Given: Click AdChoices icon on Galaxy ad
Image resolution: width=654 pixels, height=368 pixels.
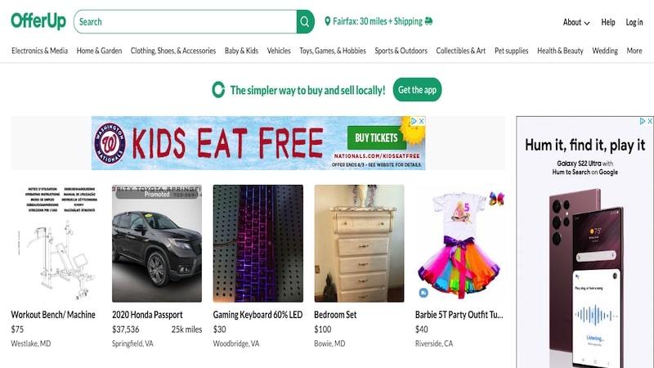Looking at the screenshot, I should 643,121.
